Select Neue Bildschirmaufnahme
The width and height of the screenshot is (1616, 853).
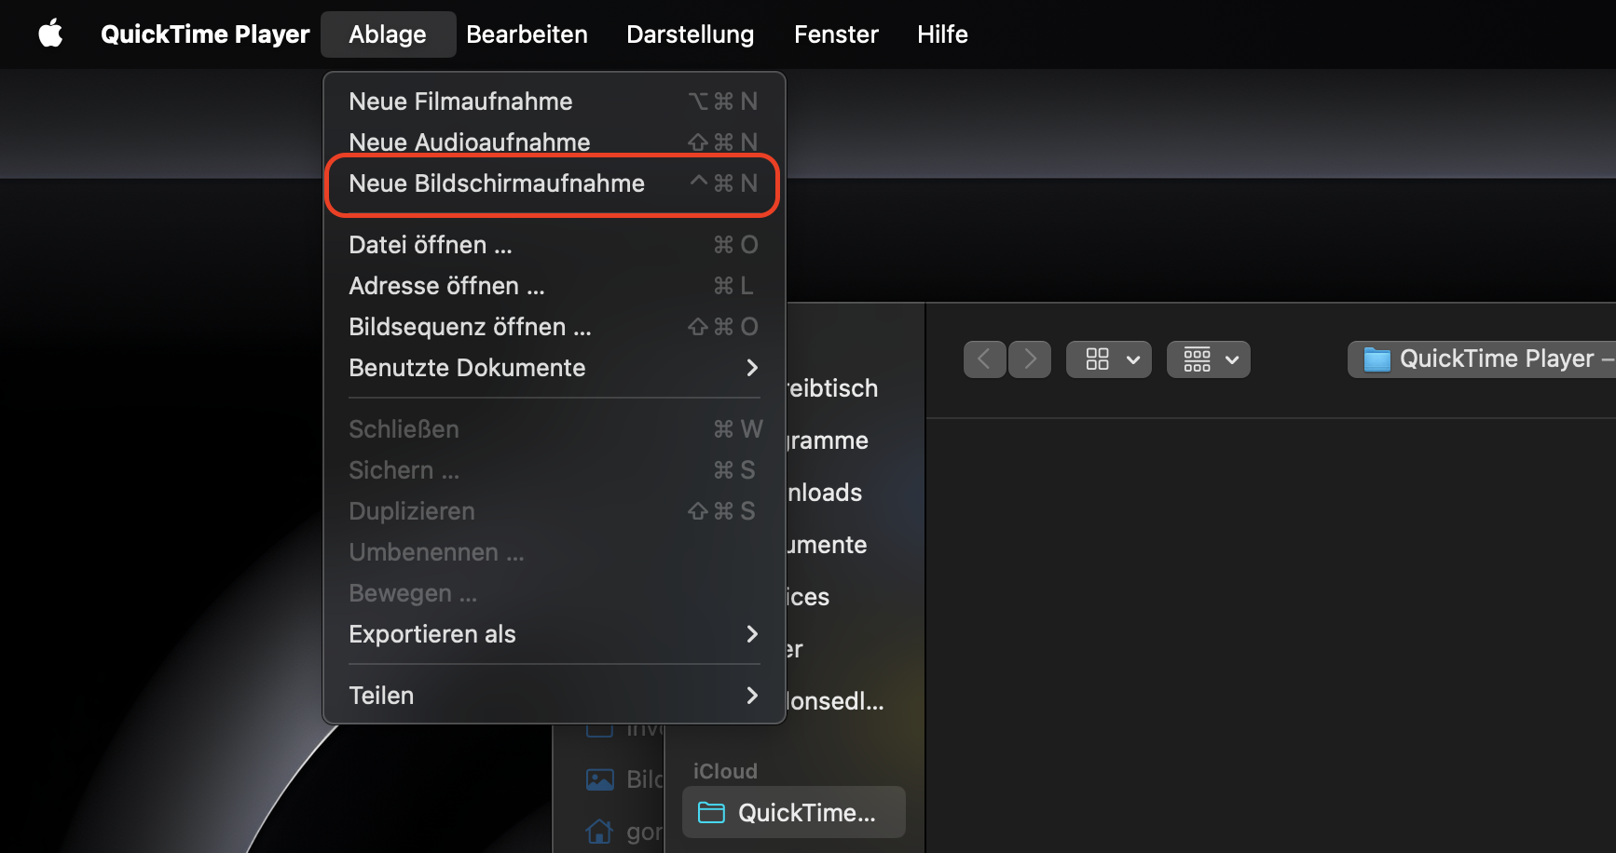point(554,183)
